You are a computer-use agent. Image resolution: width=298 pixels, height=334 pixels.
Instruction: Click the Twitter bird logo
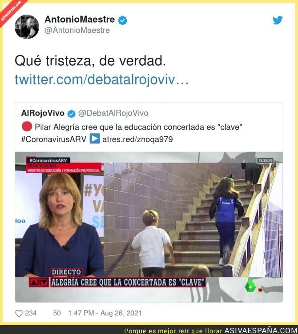click(277, 20)
